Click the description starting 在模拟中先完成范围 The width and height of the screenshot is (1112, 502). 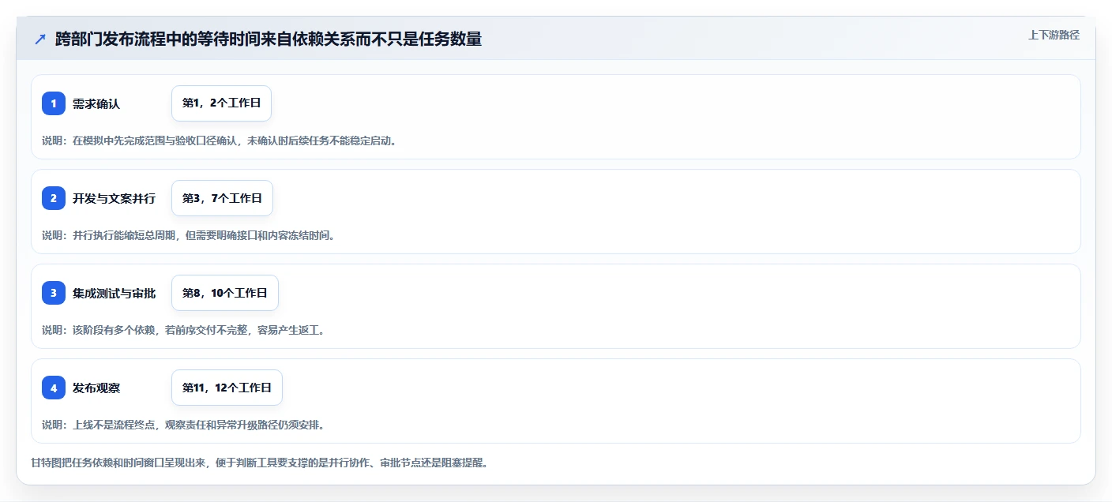pos(219,140)
